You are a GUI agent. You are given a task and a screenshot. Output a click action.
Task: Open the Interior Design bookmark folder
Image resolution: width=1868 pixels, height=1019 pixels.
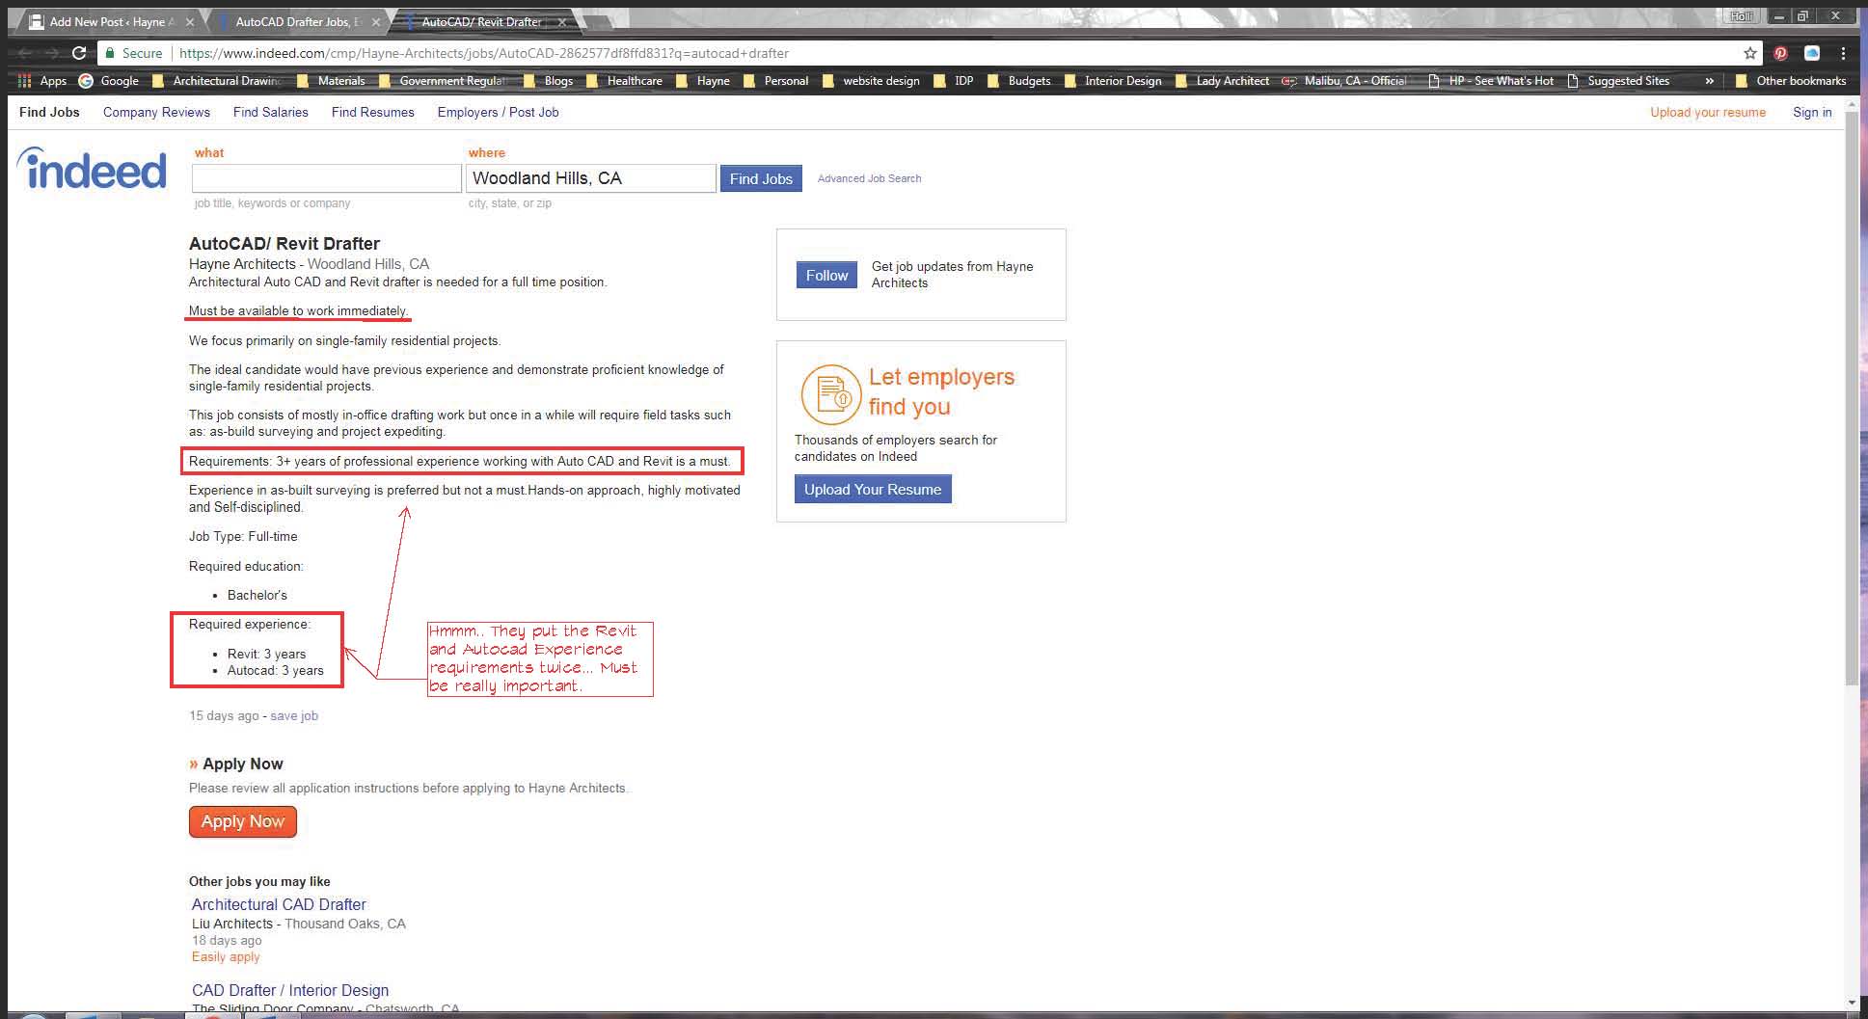pyautogui.click(x=1113, y=81)
